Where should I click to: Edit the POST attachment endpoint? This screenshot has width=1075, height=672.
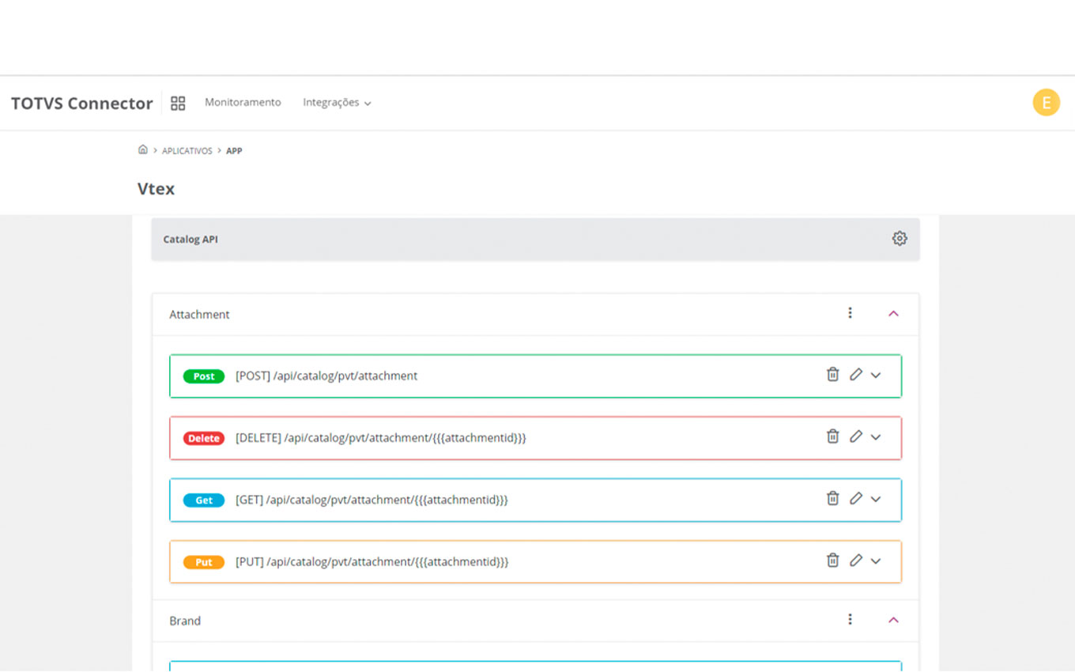[x=855, y=375]
